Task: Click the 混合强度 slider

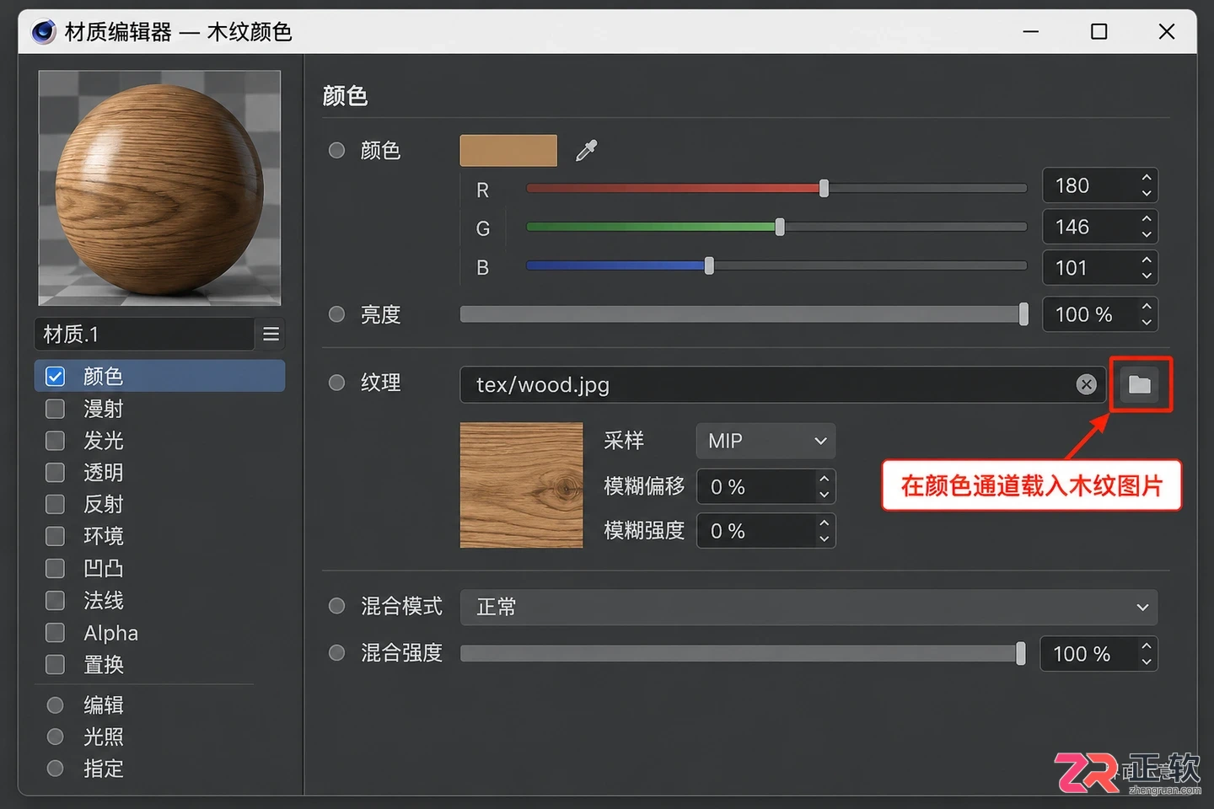Action: (743, 653)
